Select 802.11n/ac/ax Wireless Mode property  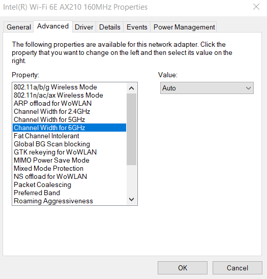coord(69,96)
